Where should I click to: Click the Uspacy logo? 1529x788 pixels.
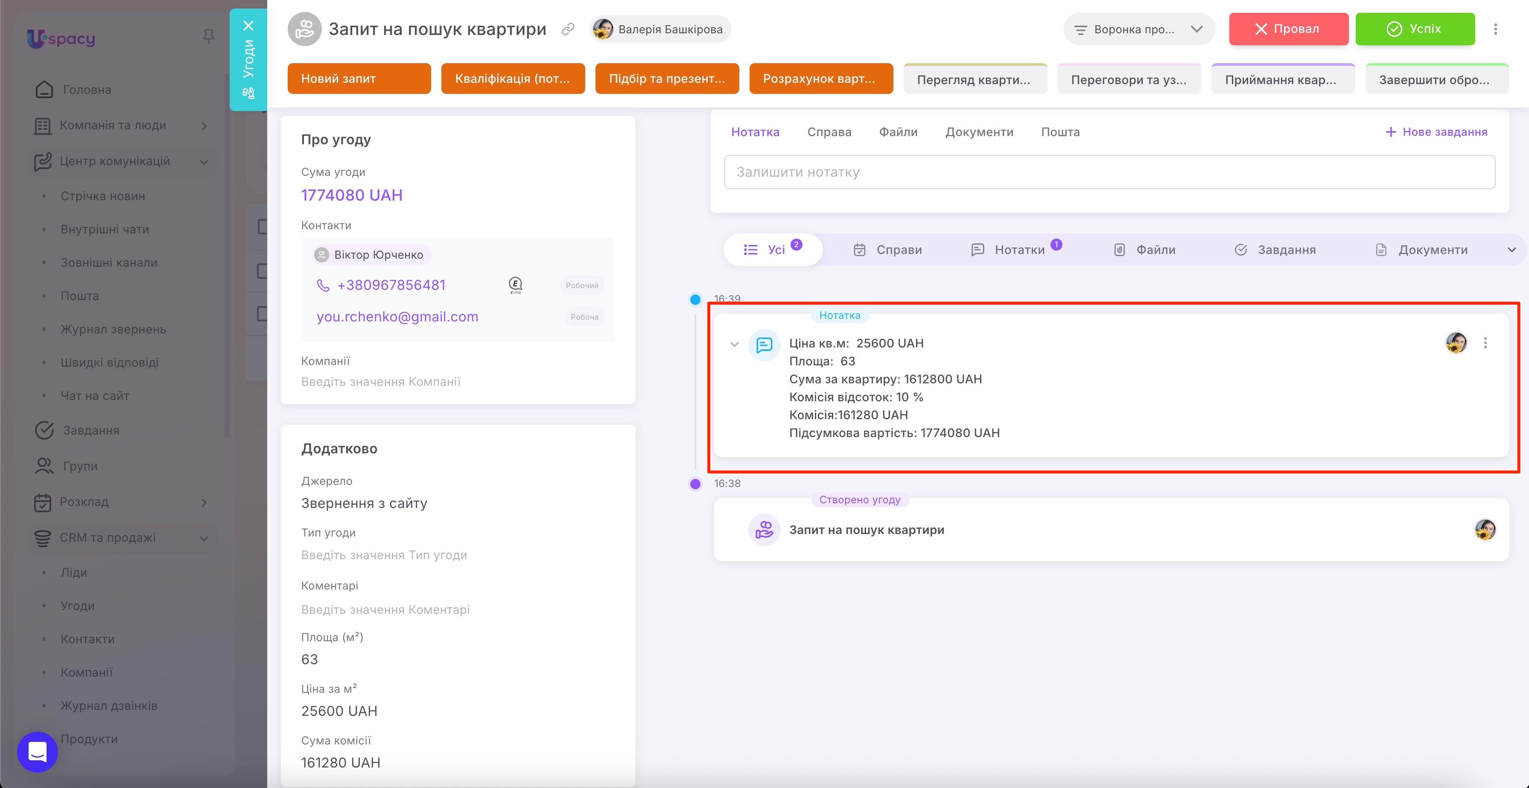pos(61,38)
